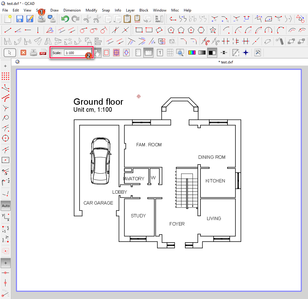
Task: Select the Arc half circle tool
Action: (x=268, y=30)
